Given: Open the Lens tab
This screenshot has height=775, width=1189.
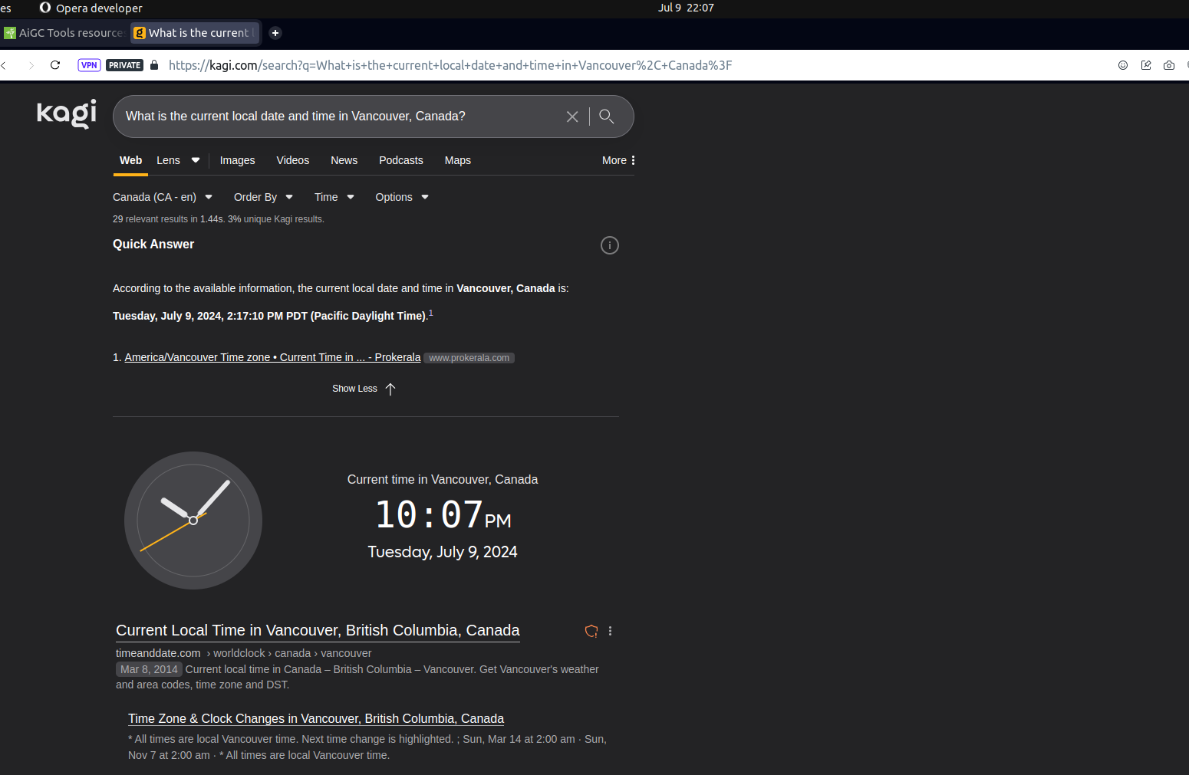Looking at the screenshot, I should 168,160.
